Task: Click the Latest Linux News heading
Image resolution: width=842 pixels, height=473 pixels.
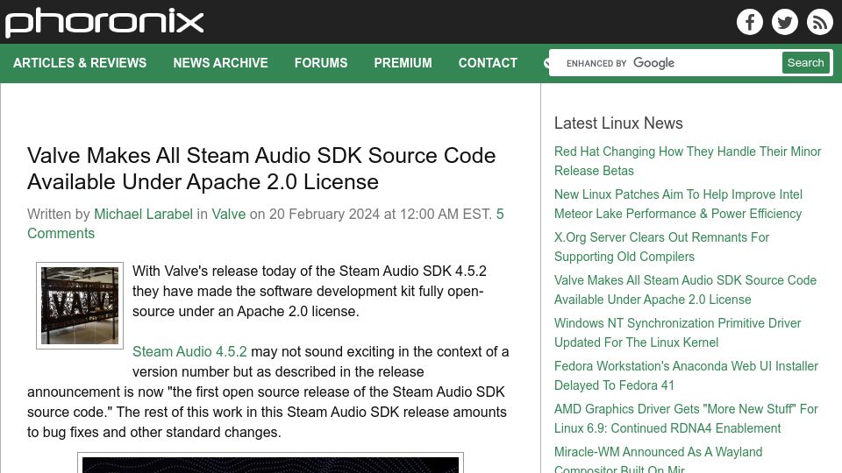Action: (618, 123)
